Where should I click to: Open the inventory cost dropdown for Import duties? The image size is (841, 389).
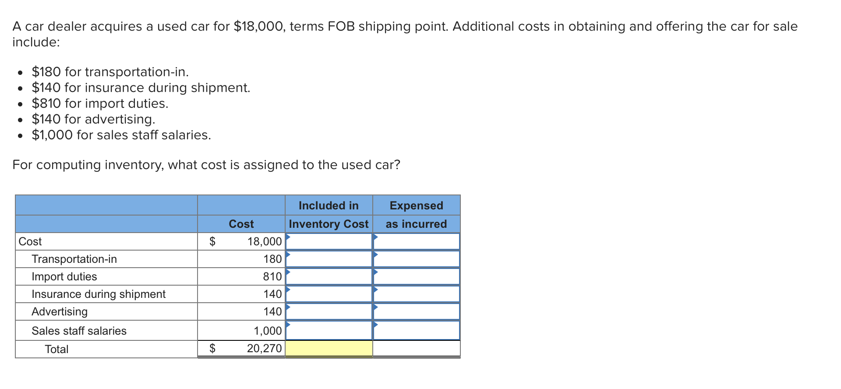329,276
